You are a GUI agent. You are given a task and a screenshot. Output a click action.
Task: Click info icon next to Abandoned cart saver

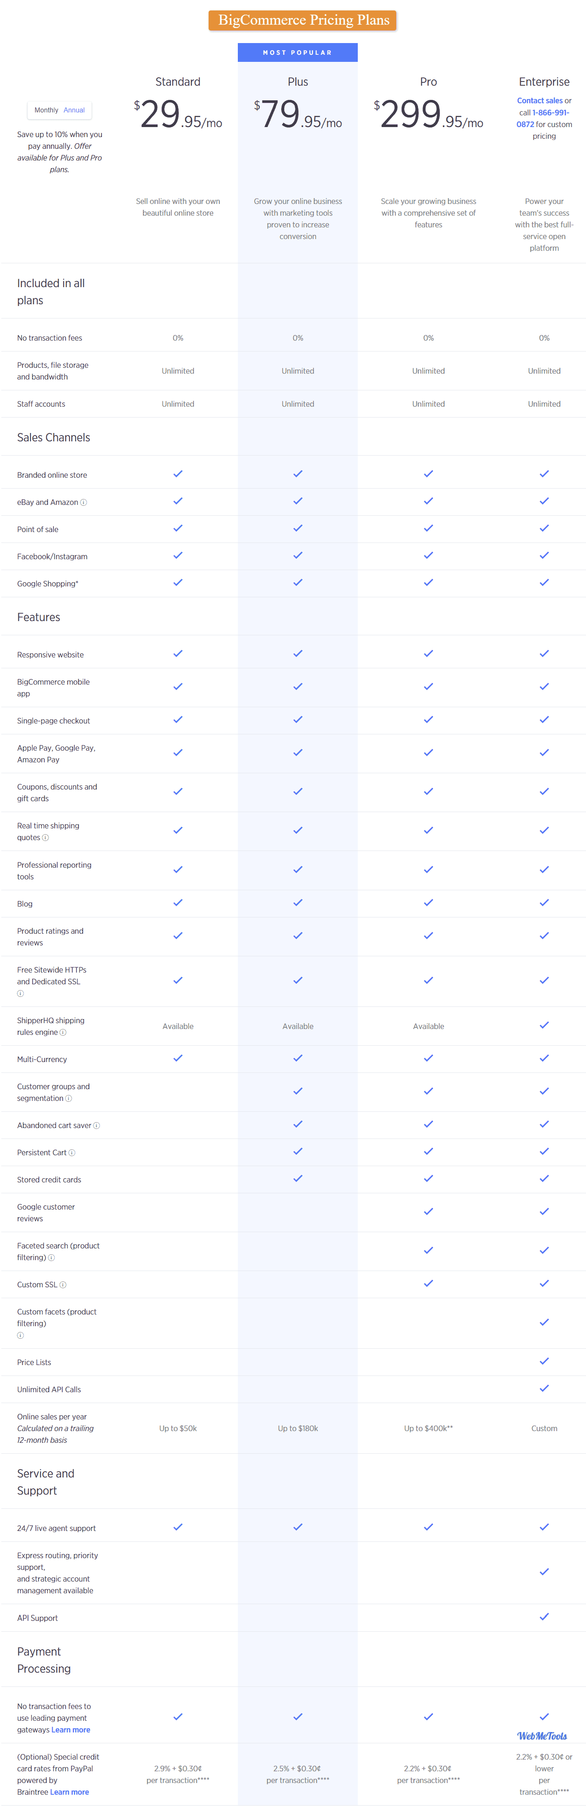(97, 1125)
